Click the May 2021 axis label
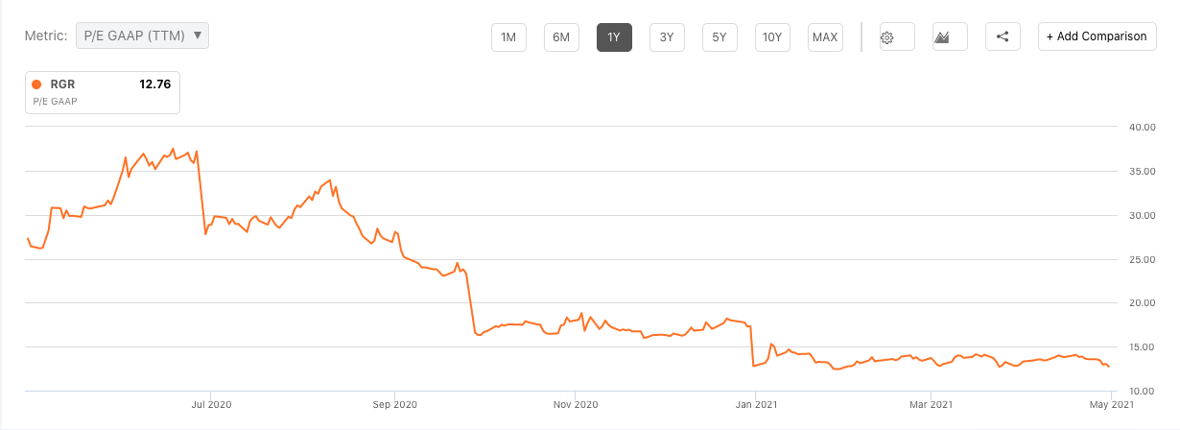Screen dimensions: 1180x430 [1110, 406]
